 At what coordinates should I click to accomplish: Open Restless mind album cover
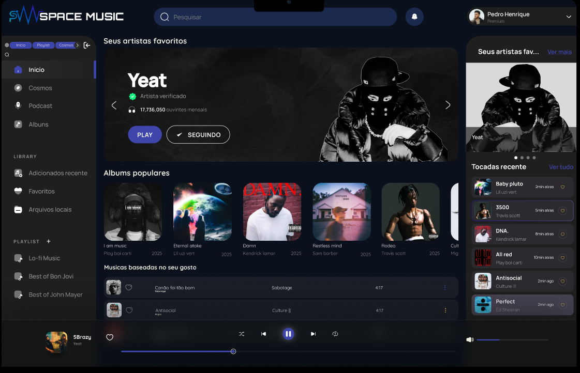click(341, 212)
